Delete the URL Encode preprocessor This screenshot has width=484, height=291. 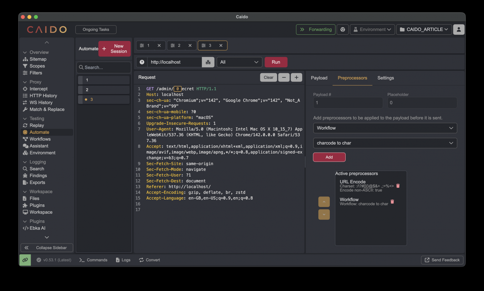[x=398, y=186]
